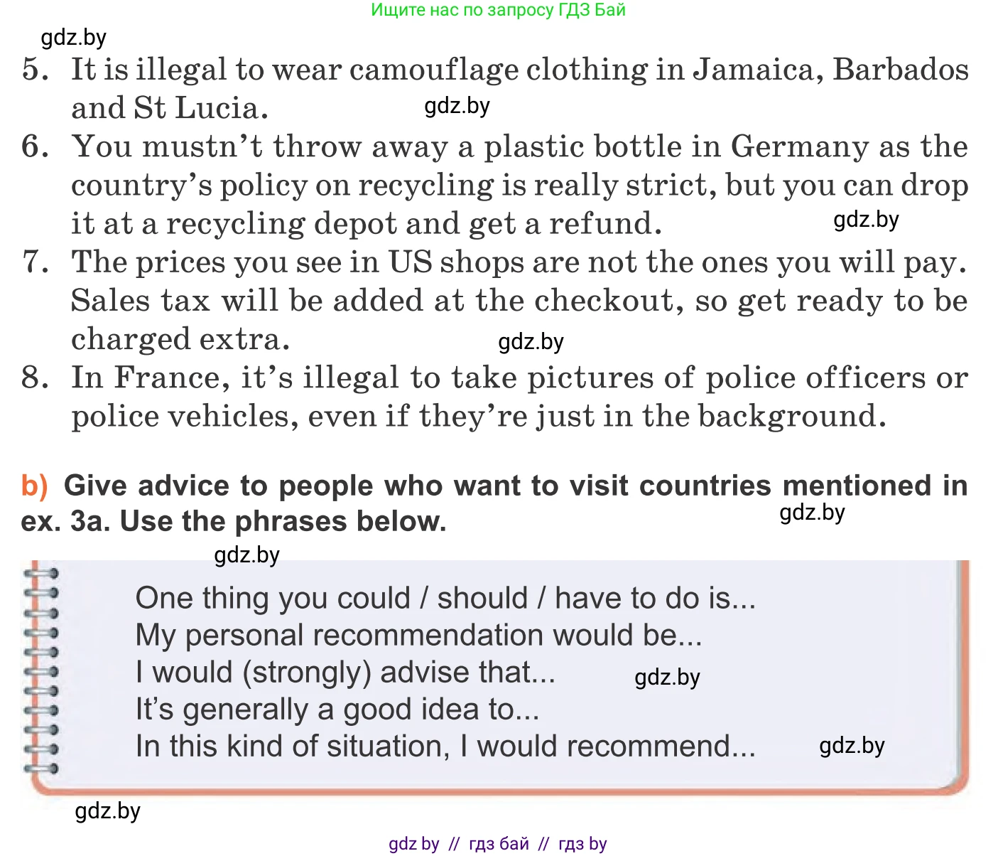Click the orange letter b) task marker
Image resolution: width=998 pixels, height=856 pixels.
tap(34, 486)
